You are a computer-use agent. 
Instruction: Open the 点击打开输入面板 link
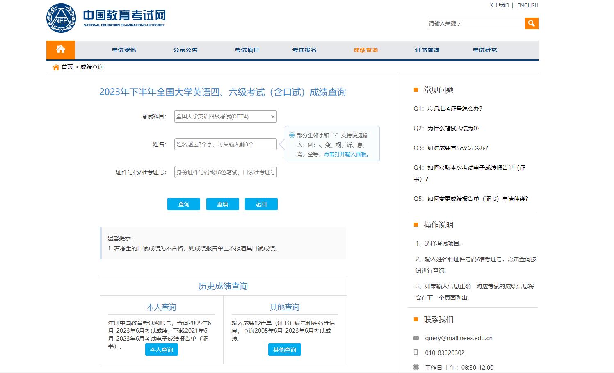[x=346, y=155]
